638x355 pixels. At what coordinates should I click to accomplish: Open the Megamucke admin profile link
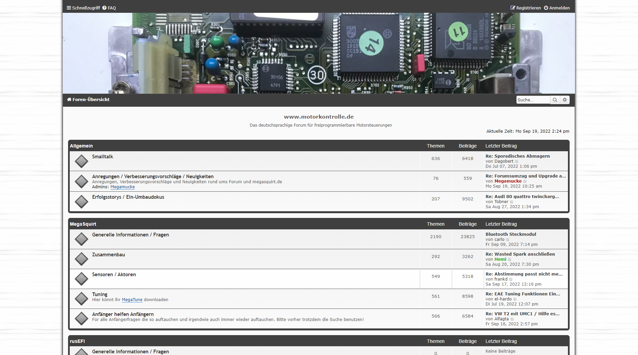point(123,187)
